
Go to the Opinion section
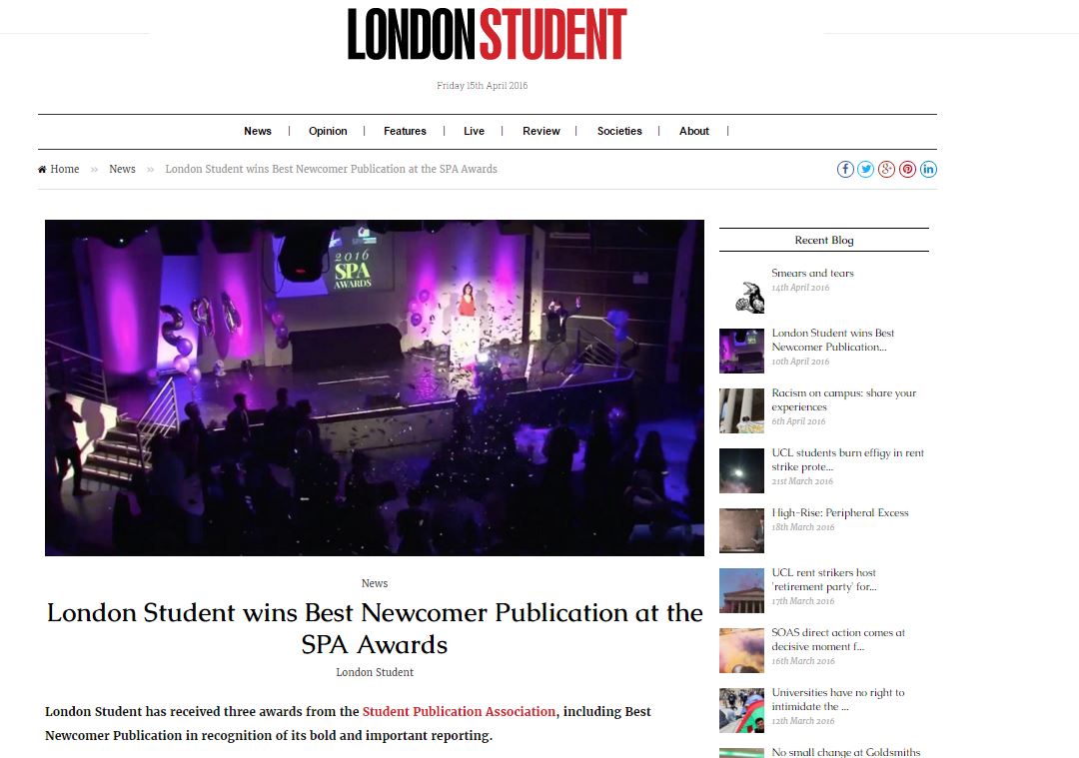[x=328, y=131]
